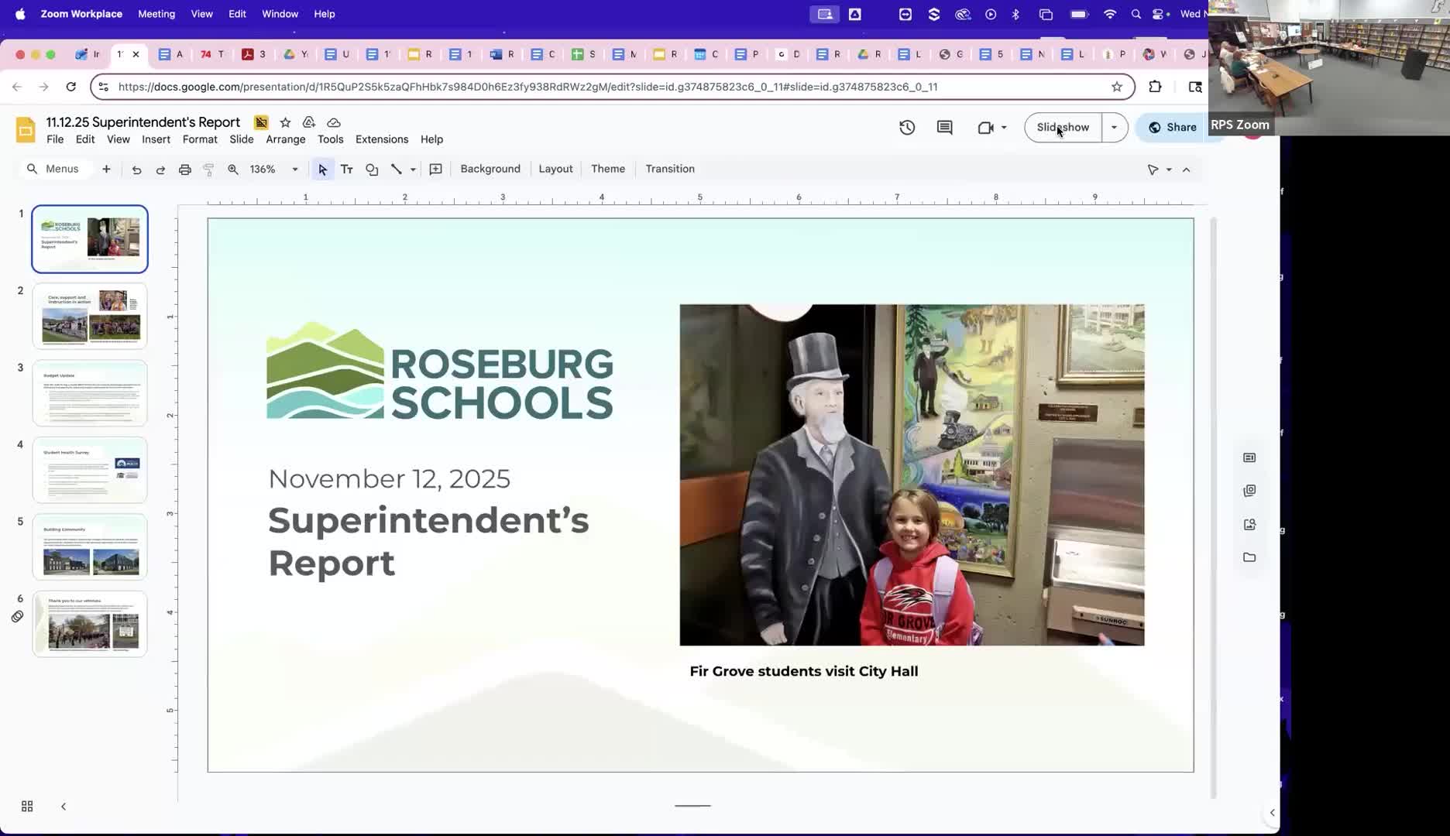Collapse the filmstrip with left chevron
The width and height of the screenshot is (1450, 836).
pyautogui.click(x=64, y=807)
